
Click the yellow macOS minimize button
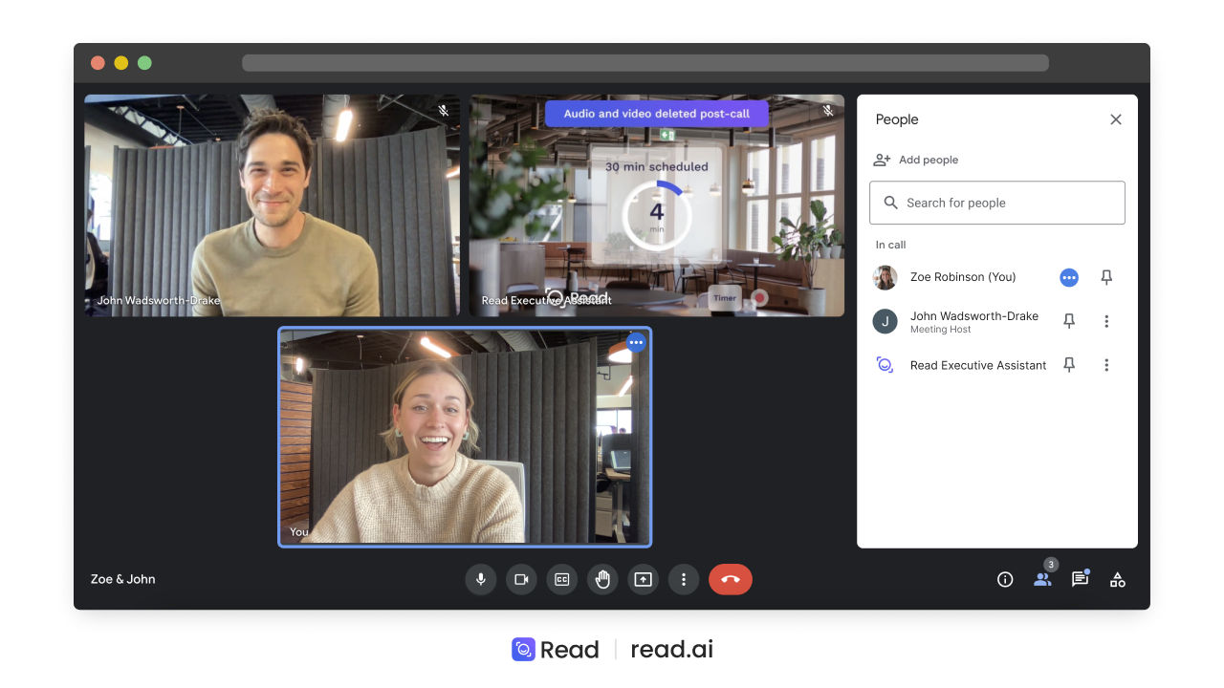pyautogui.click(x=121, y=63)
